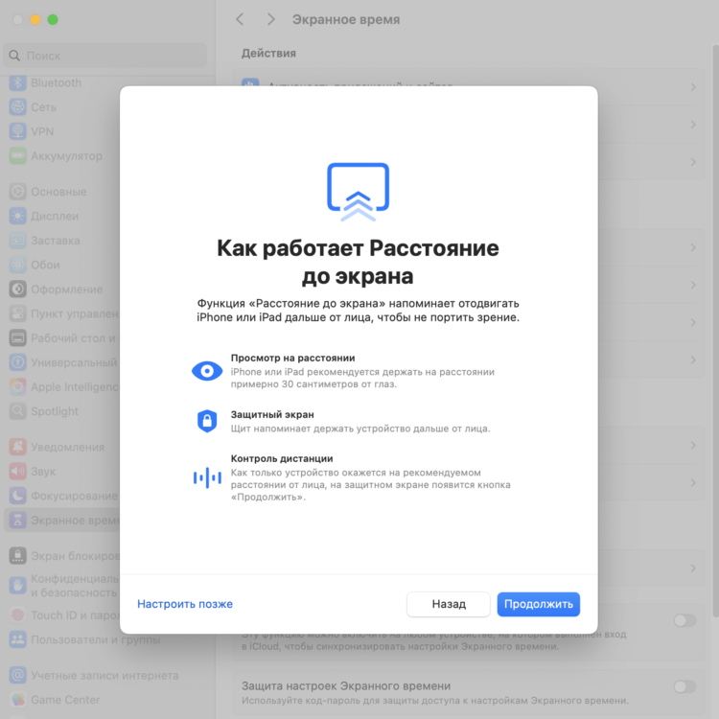This screenshot has height=719, width=719.
Task: Click the Расстояние до экрана header icon
Action: click(x=359, y=192)
